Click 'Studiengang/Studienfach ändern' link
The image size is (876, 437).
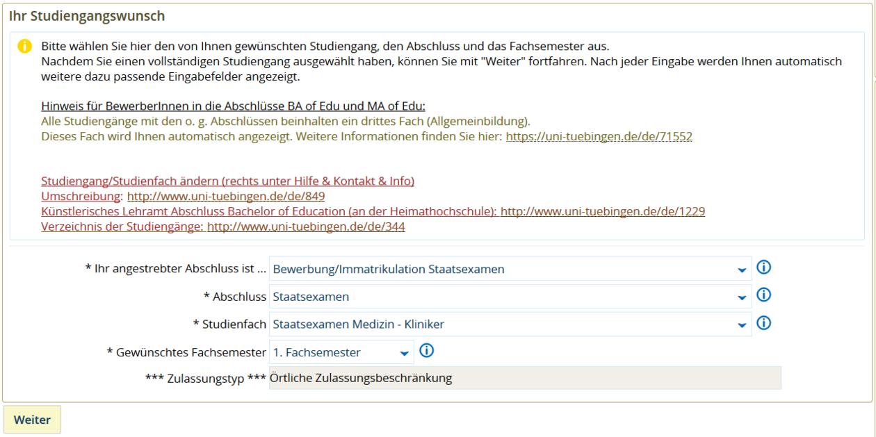(x=227, y=181)
